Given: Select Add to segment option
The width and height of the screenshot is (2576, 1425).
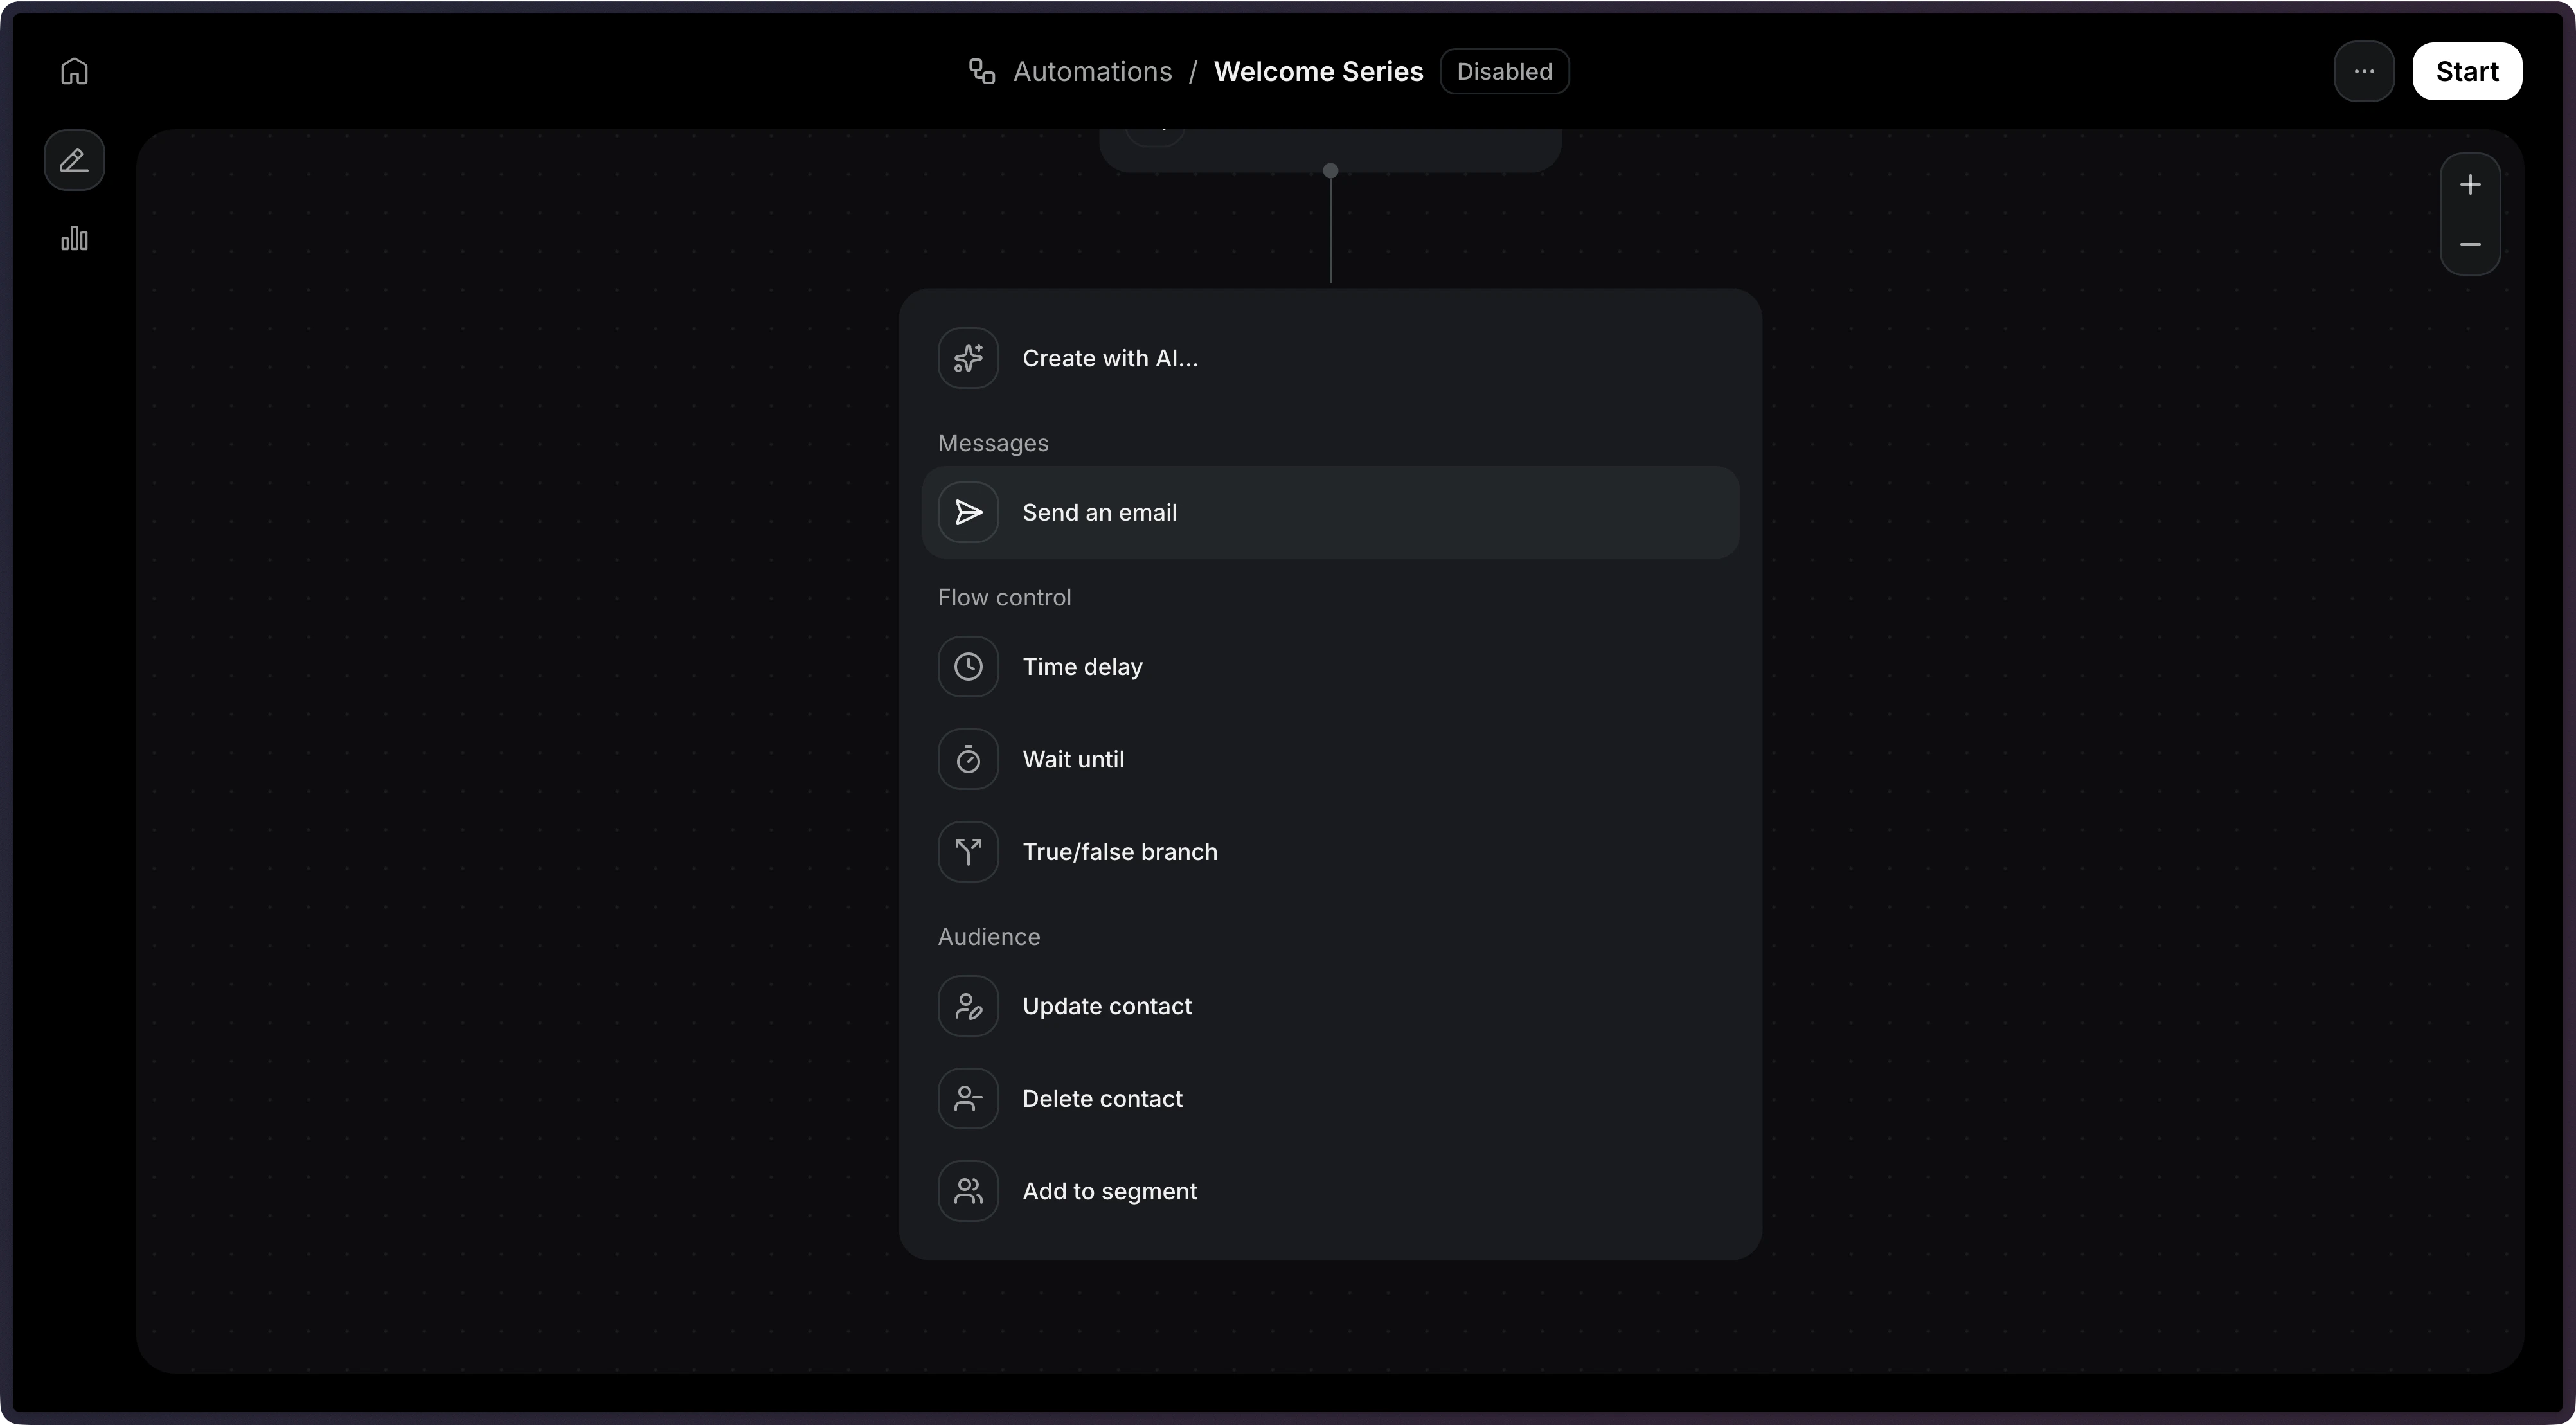Looking at the screenshot, I should tap(1109, 1191).
